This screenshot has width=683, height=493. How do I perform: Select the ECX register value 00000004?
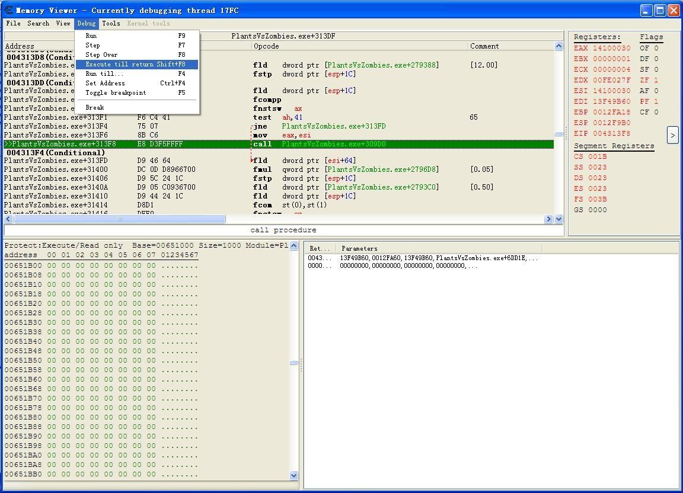tap(612, 70)
